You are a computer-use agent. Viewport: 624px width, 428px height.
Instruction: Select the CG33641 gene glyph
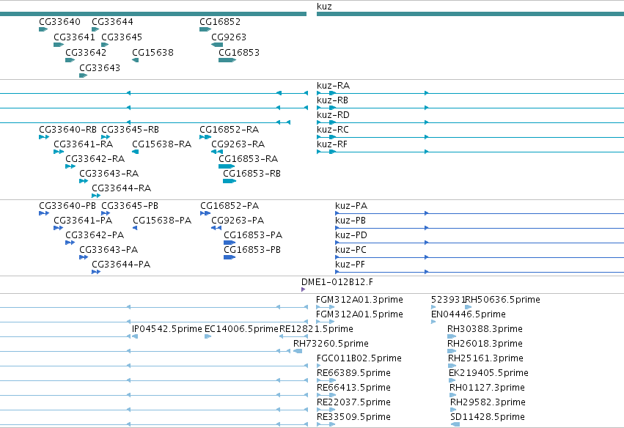coord(59,45)
